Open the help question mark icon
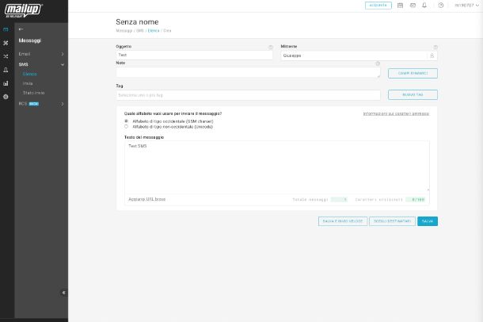This screenshot has width=483, height=322. pos(441,6)
